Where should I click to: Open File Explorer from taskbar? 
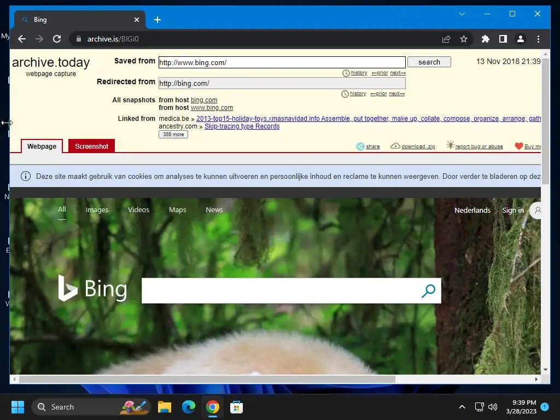[165, 407]
